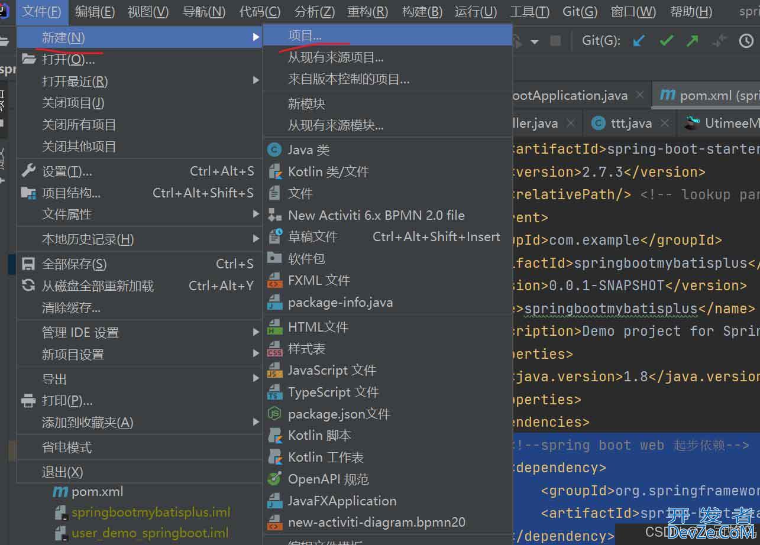The width and height of the screenshot is (760, 545).
Task: Choose 新模块 in the submenu
Action: pos(387,104)
